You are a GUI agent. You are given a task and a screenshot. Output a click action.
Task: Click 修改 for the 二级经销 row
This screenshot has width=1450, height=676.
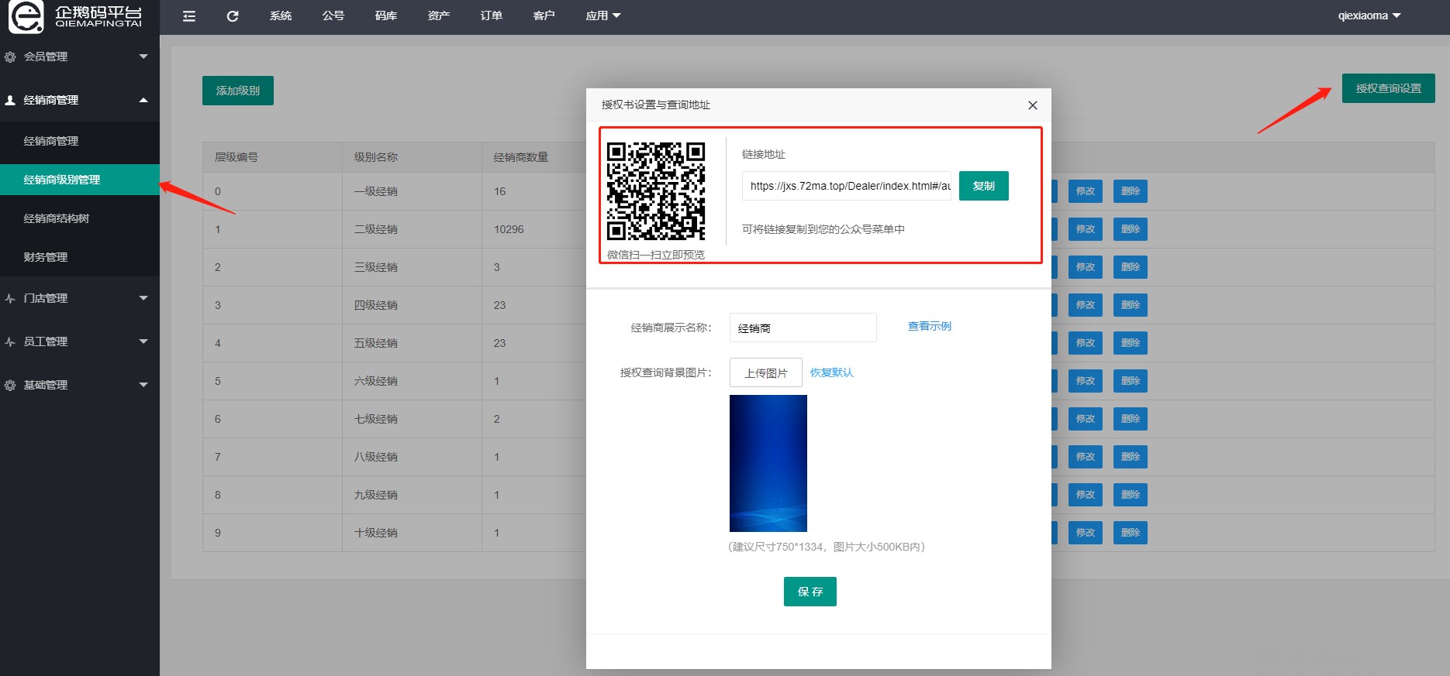click(1086, 229)
